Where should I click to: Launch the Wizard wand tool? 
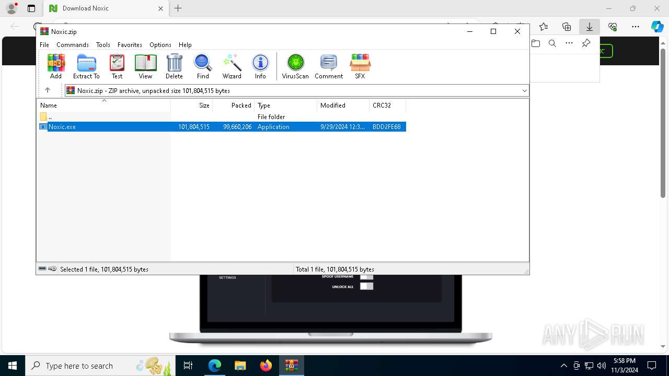click(232, 66)
